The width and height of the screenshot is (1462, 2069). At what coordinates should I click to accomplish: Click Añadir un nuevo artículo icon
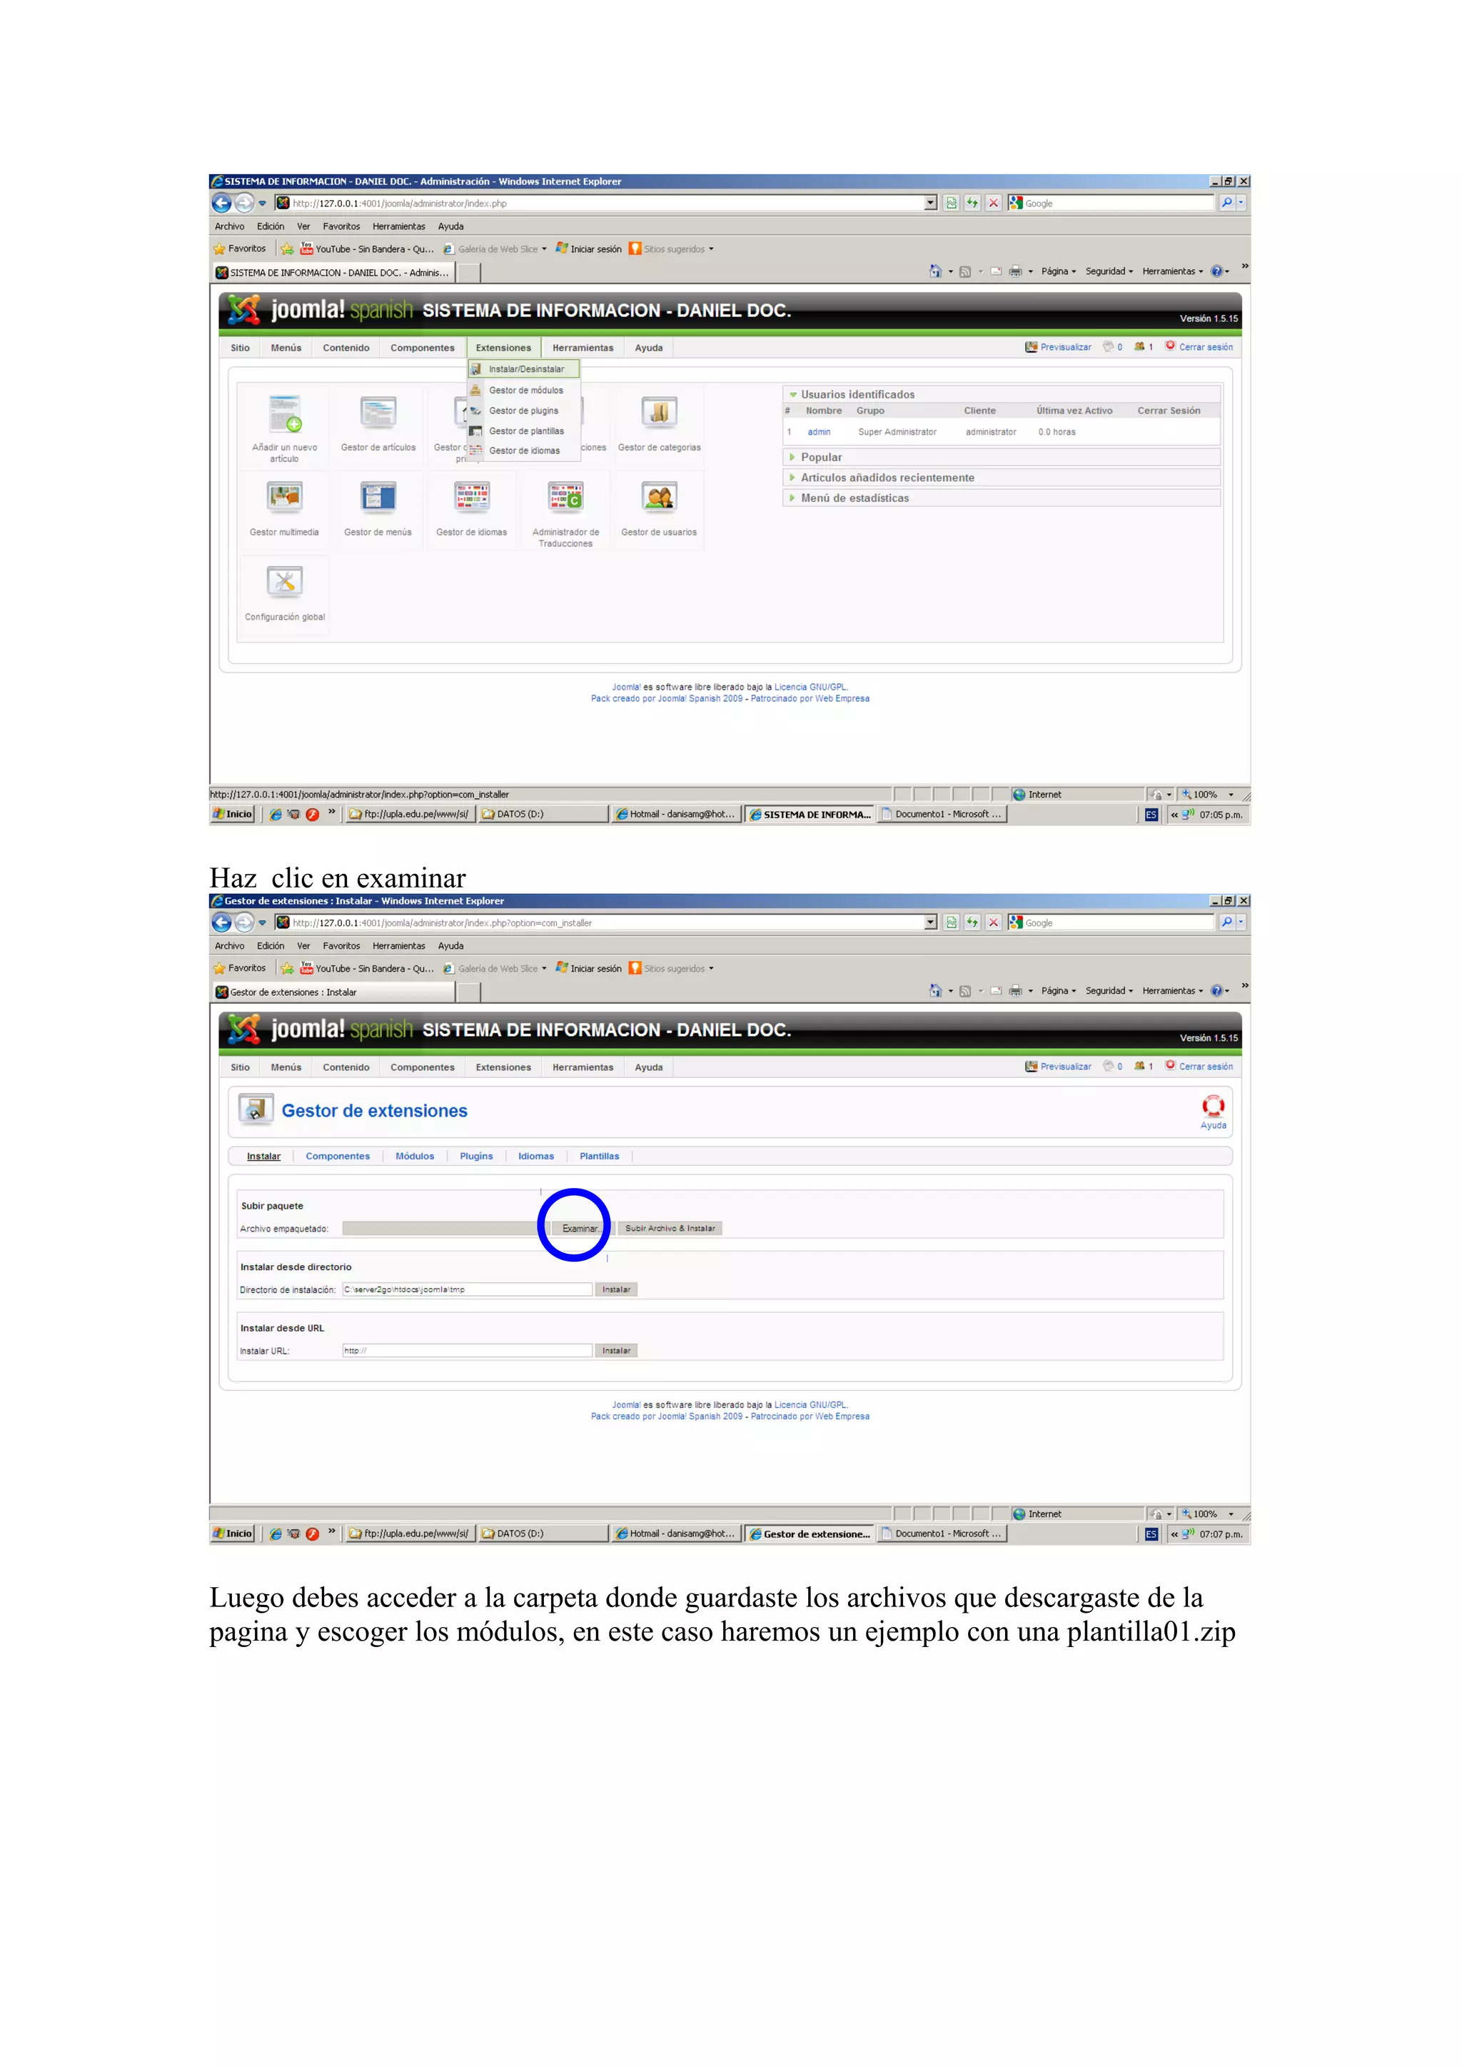pos(285,415)
